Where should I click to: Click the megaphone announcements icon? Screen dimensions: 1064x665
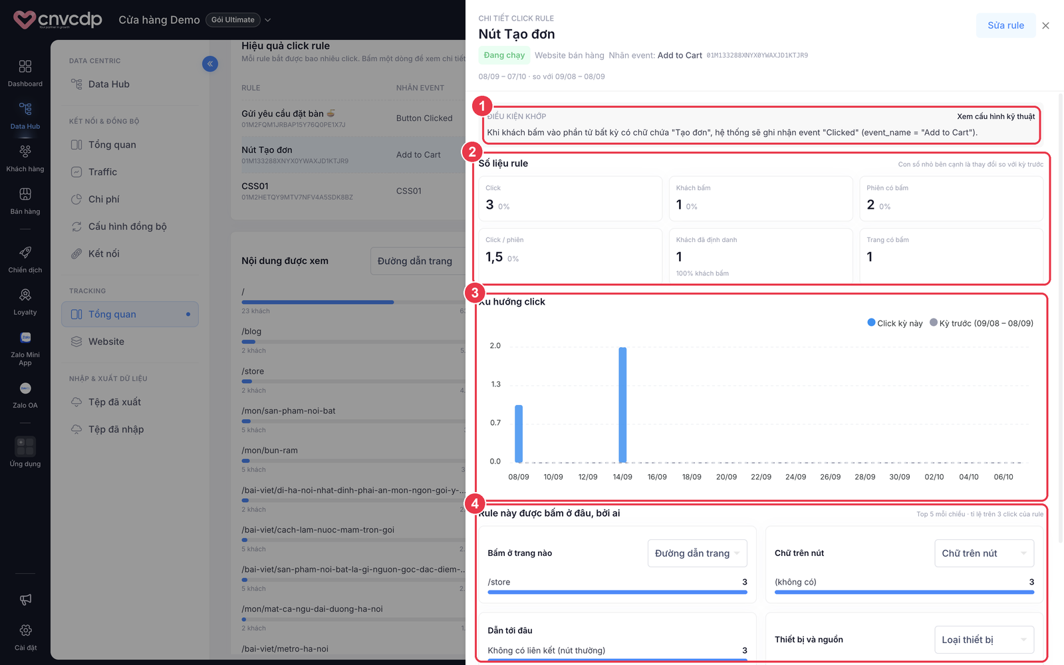tap(25, 600)
